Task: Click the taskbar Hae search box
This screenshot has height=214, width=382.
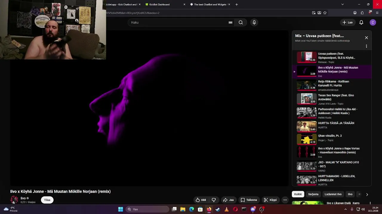Action: (147, 209)
